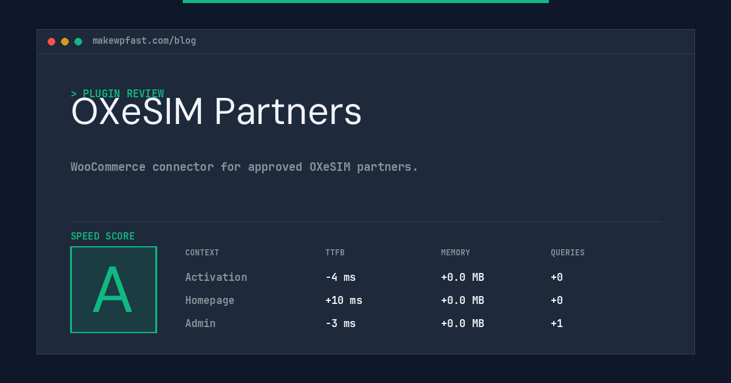Select the Admin row label

(x=200, y=323)
